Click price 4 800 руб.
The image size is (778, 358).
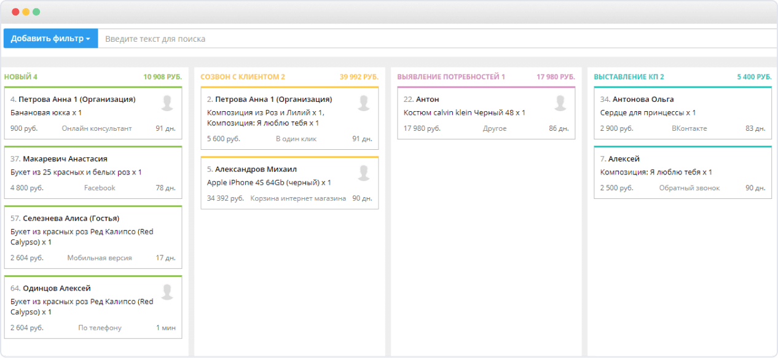coord(27,188)
